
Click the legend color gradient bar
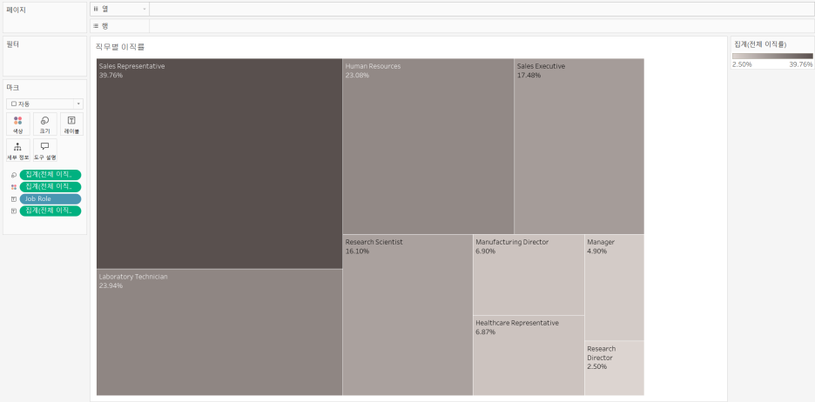tap(771, 56)
